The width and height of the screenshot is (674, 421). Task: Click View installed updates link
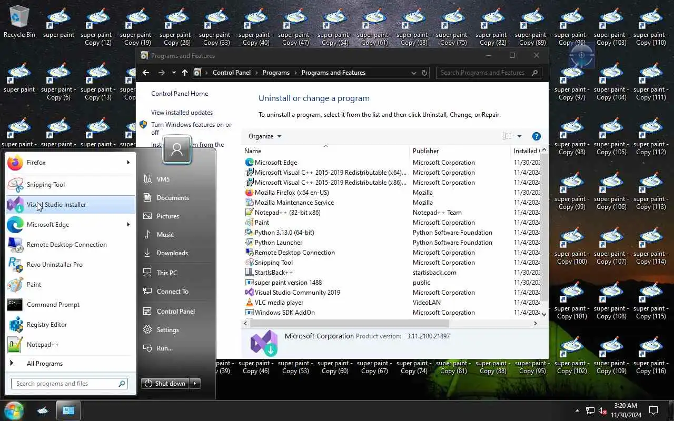(x=182, y=113)
